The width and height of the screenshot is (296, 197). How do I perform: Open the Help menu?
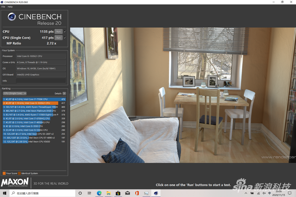pos(10,7)
